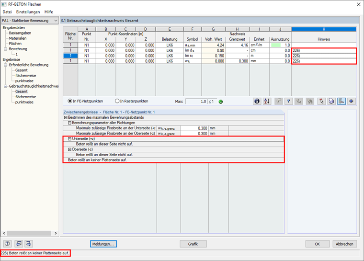The width and height of the screenshot is (364, 261).
Task: Click the greyed binoculars search icon
Action: pos(310,101)
